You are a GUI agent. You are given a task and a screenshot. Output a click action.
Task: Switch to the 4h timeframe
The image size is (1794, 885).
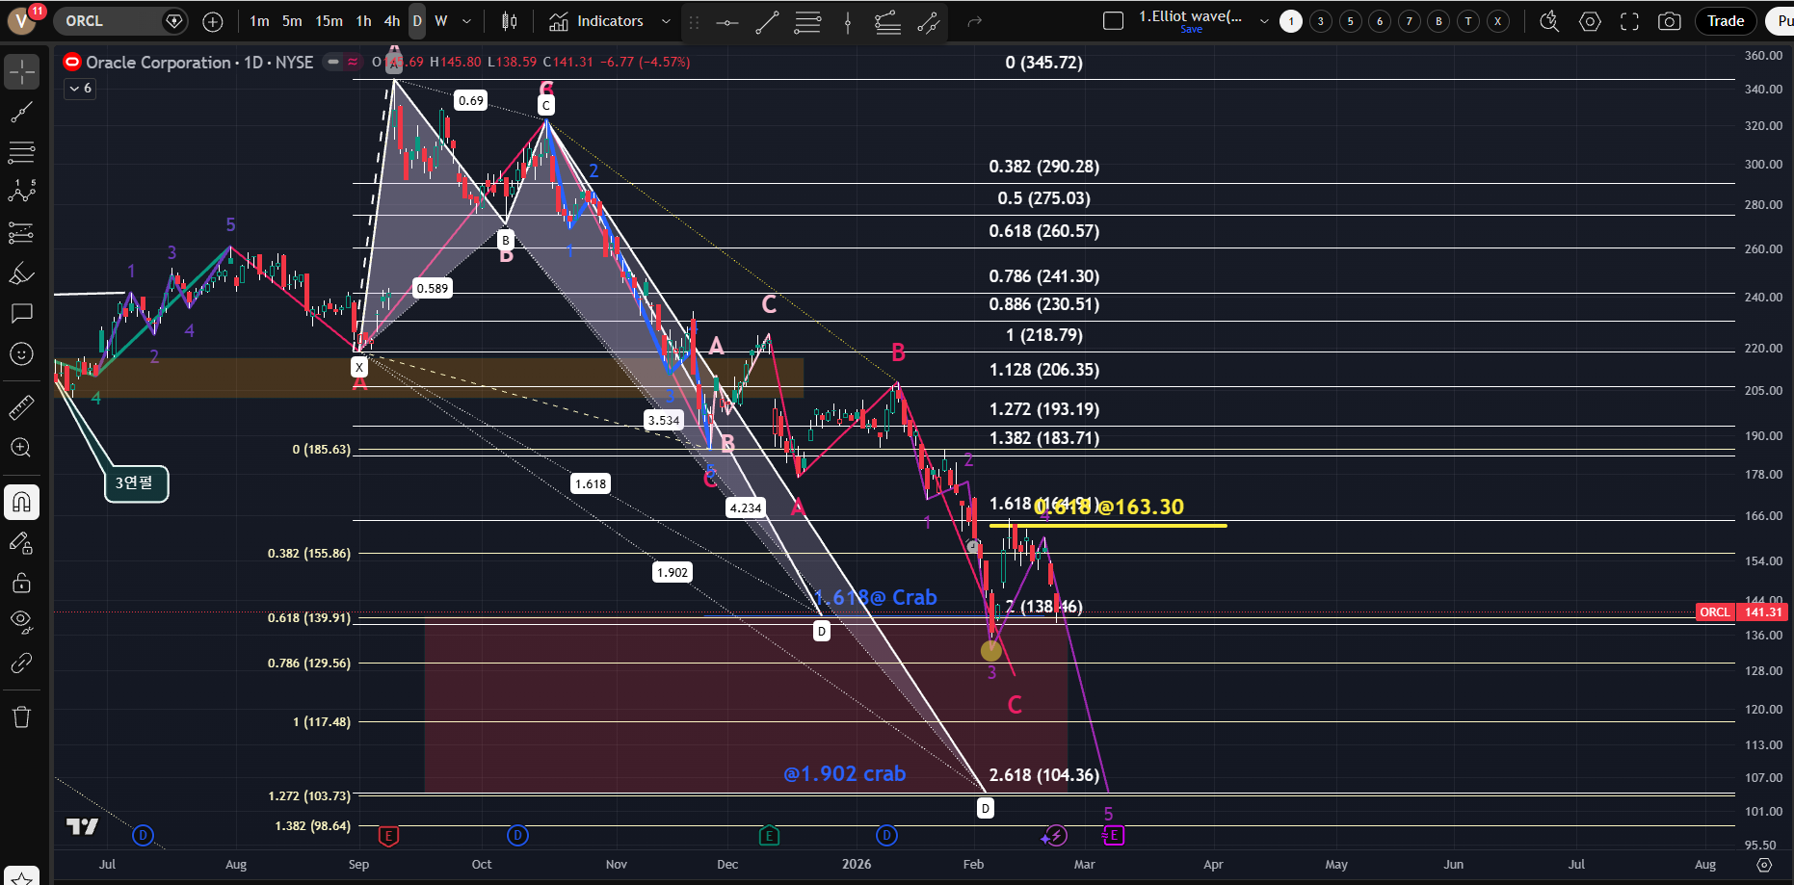click(x=391, y=21)
